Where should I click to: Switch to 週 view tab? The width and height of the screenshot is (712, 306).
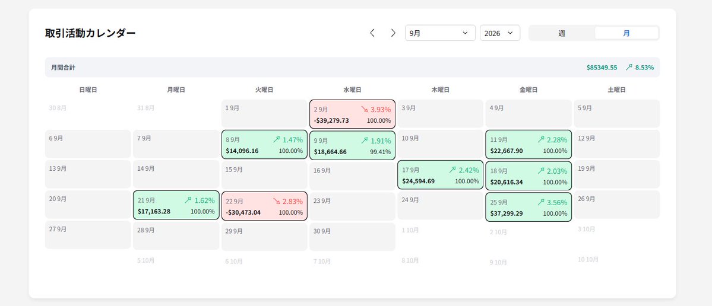point(562,33)
